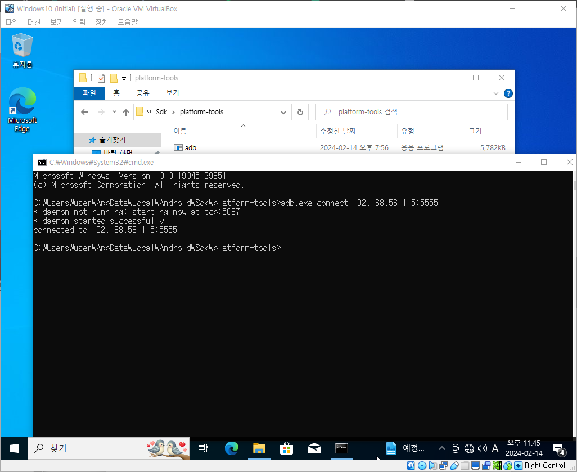577x472 pixels.
Task: Open Task View on the taskbar
Action: [203, 448]
